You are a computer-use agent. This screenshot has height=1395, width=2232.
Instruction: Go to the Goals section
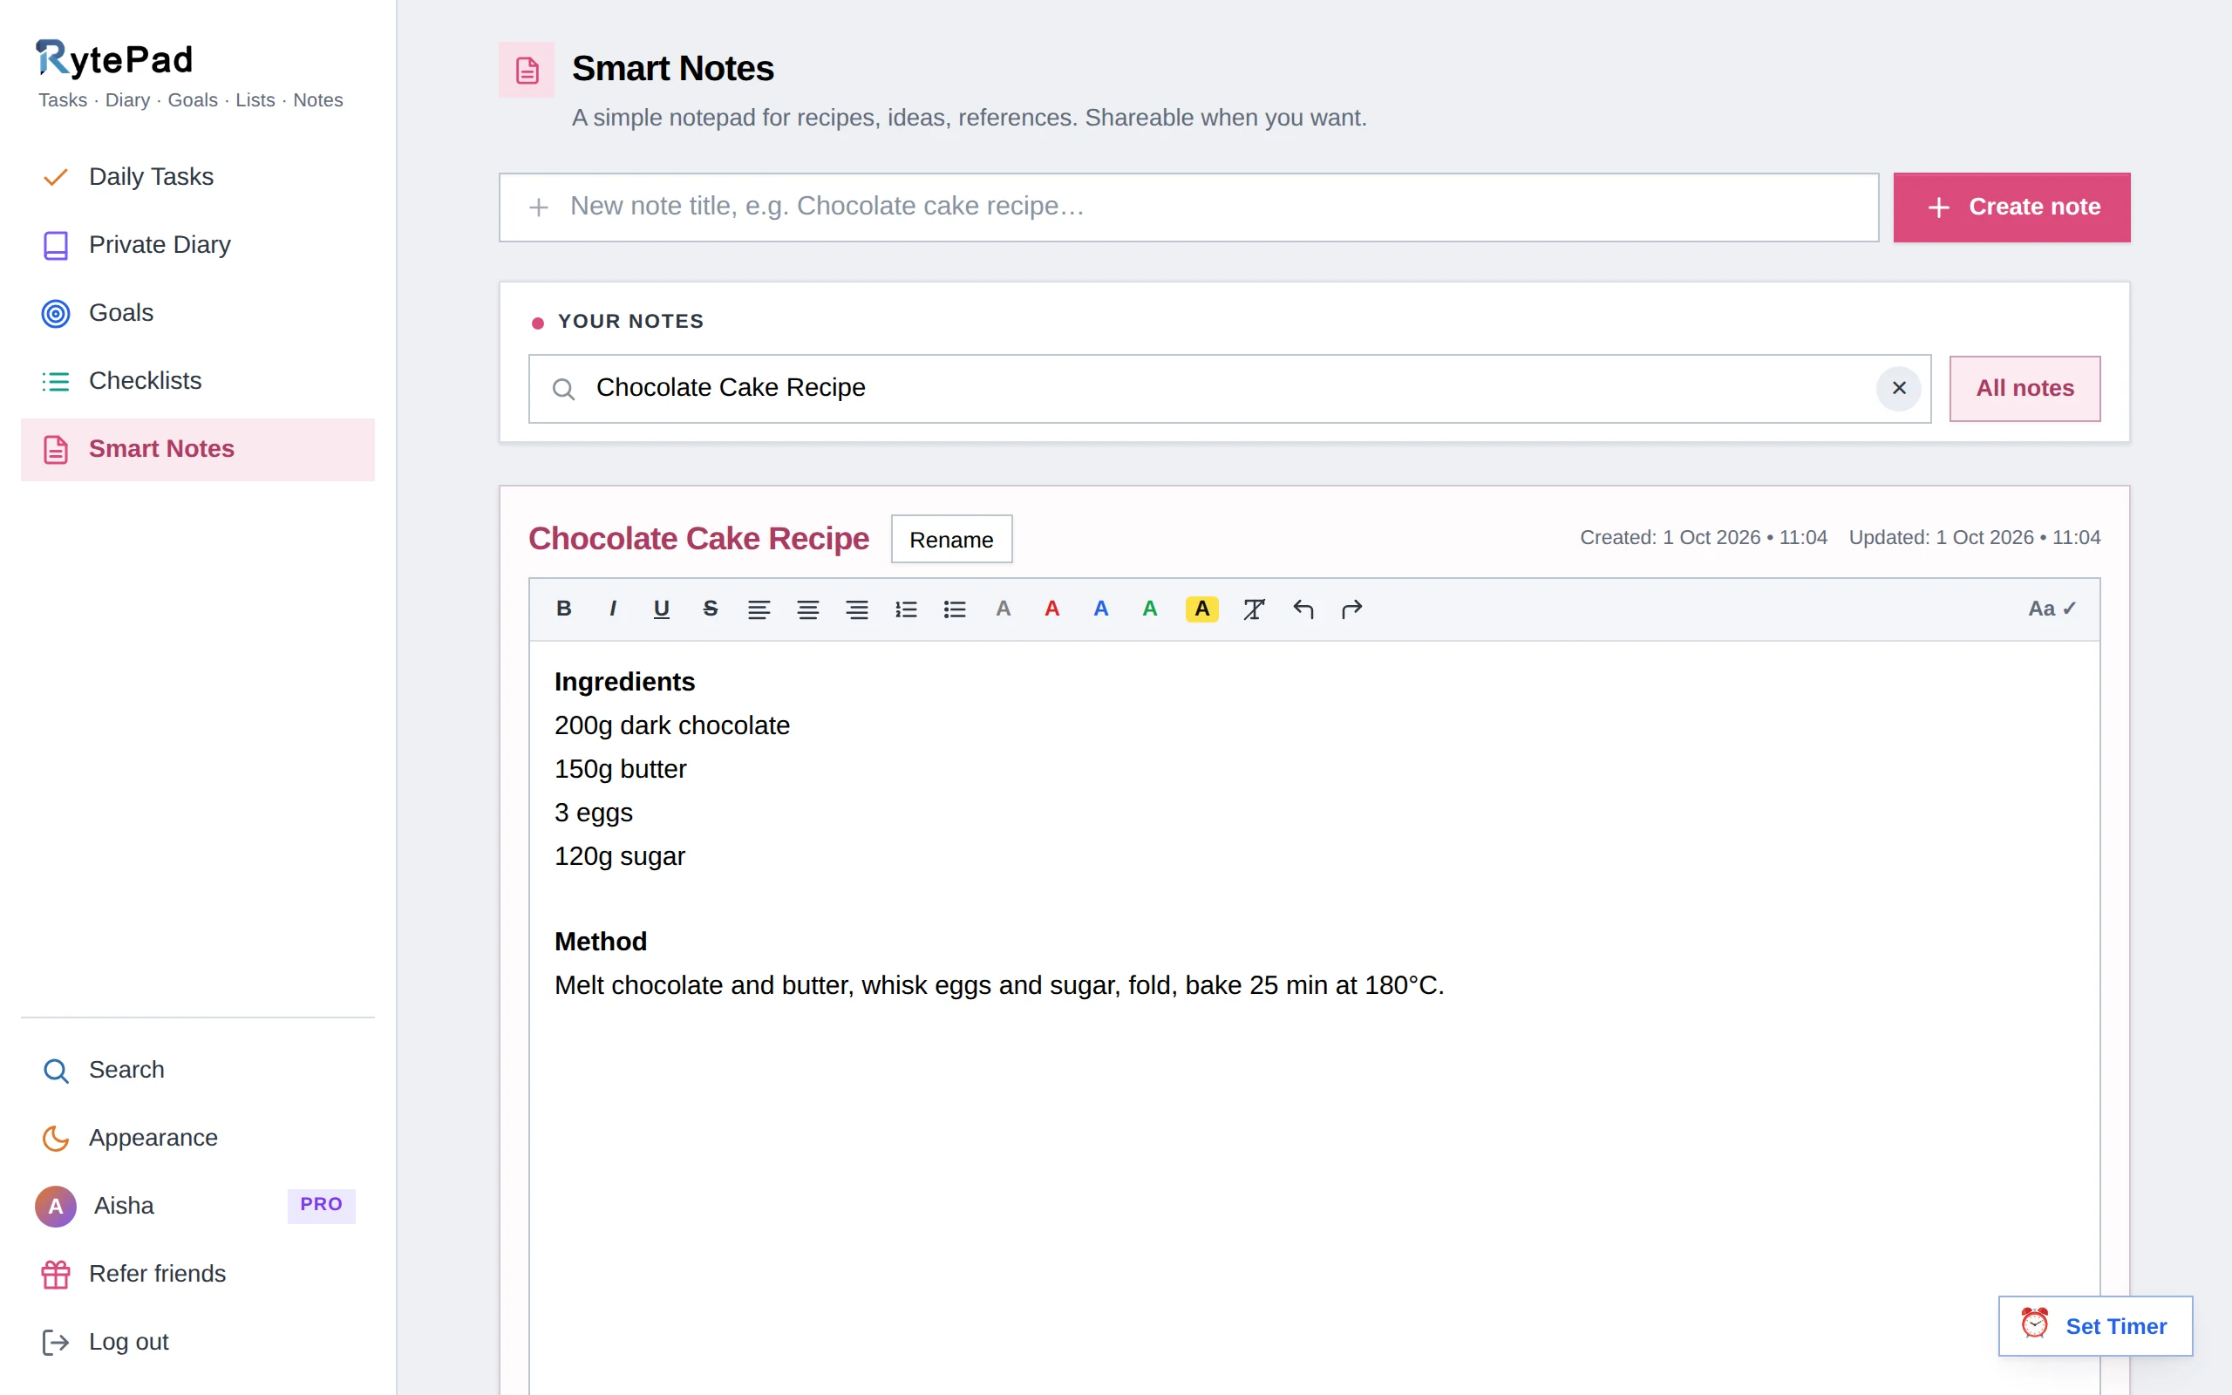pos(197,314)
